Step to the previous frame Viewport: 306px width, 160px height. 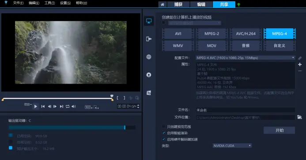[49, 106]
